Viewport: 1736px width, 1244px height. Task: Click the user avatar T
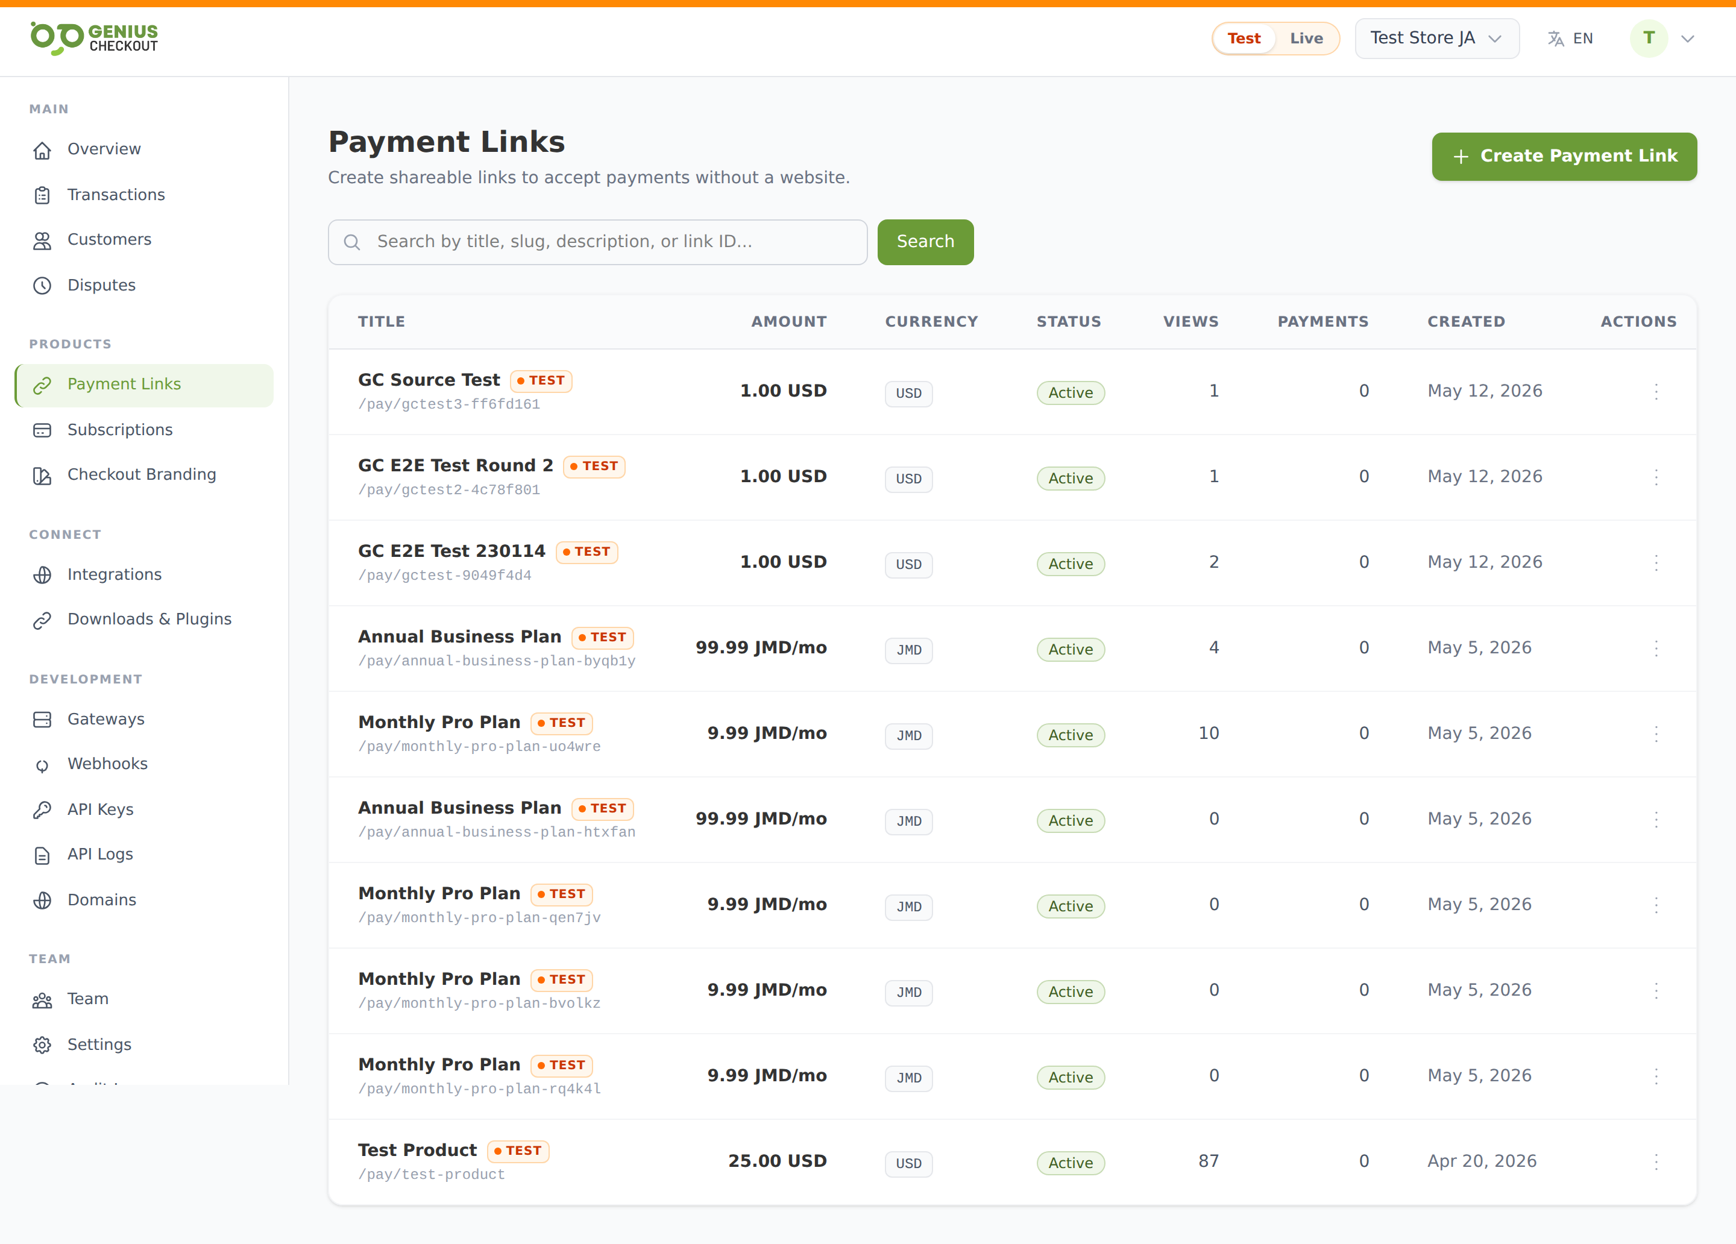point(1649,39)
